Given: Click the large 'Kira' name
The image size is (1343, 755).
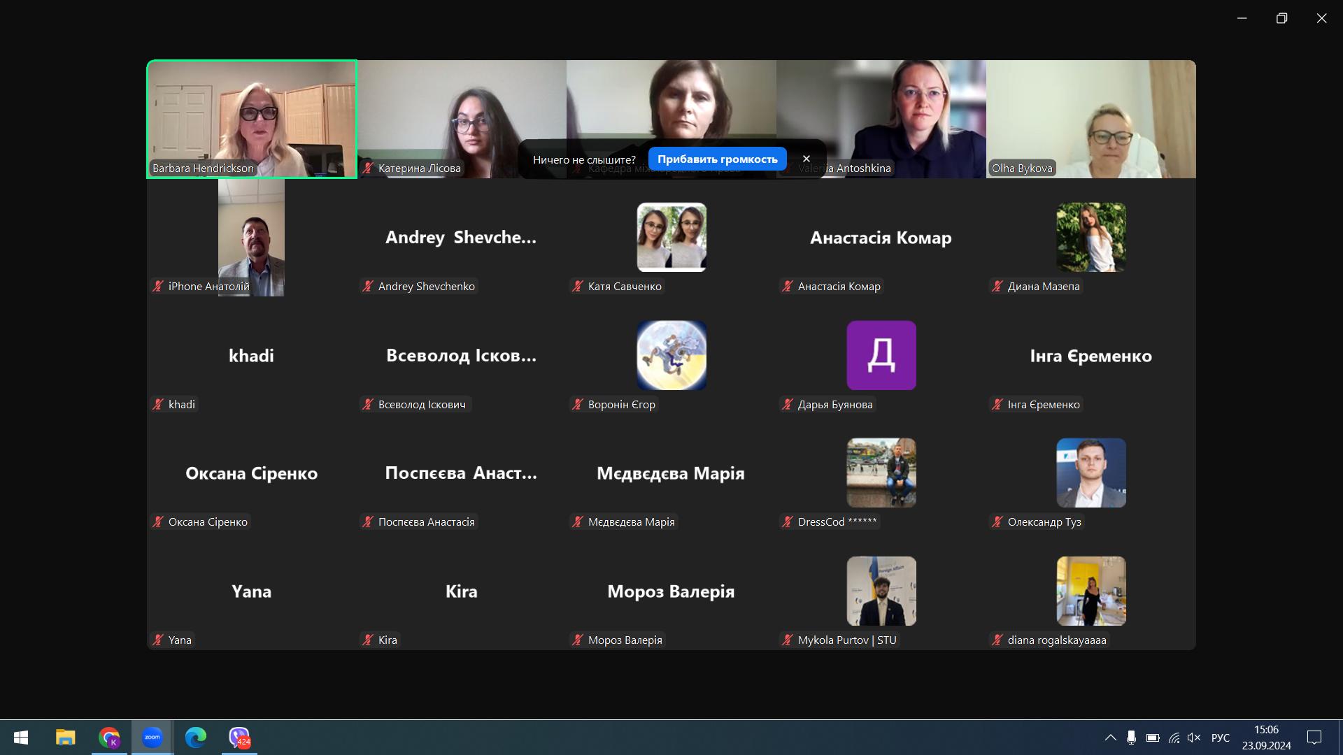Looking at the screenshot, I should tap(461, 591).
